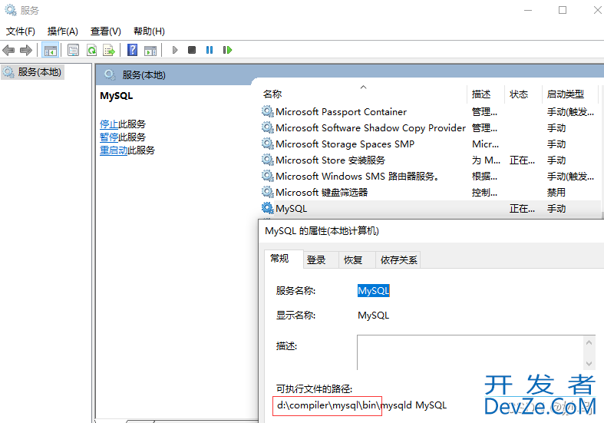The height and width of the screenshot is (423, 604).
Task: Click the 正在... status of MySQL row
Action: click(x=522, y=208)
